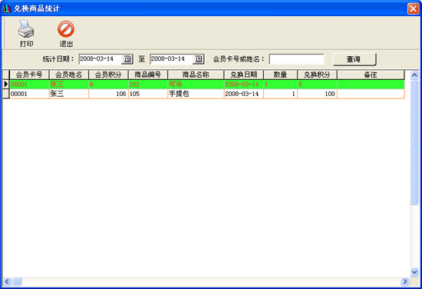Viewport: 422px width, 289px height.
Task: Click the 查询 query button
Action: coord(354,59)
